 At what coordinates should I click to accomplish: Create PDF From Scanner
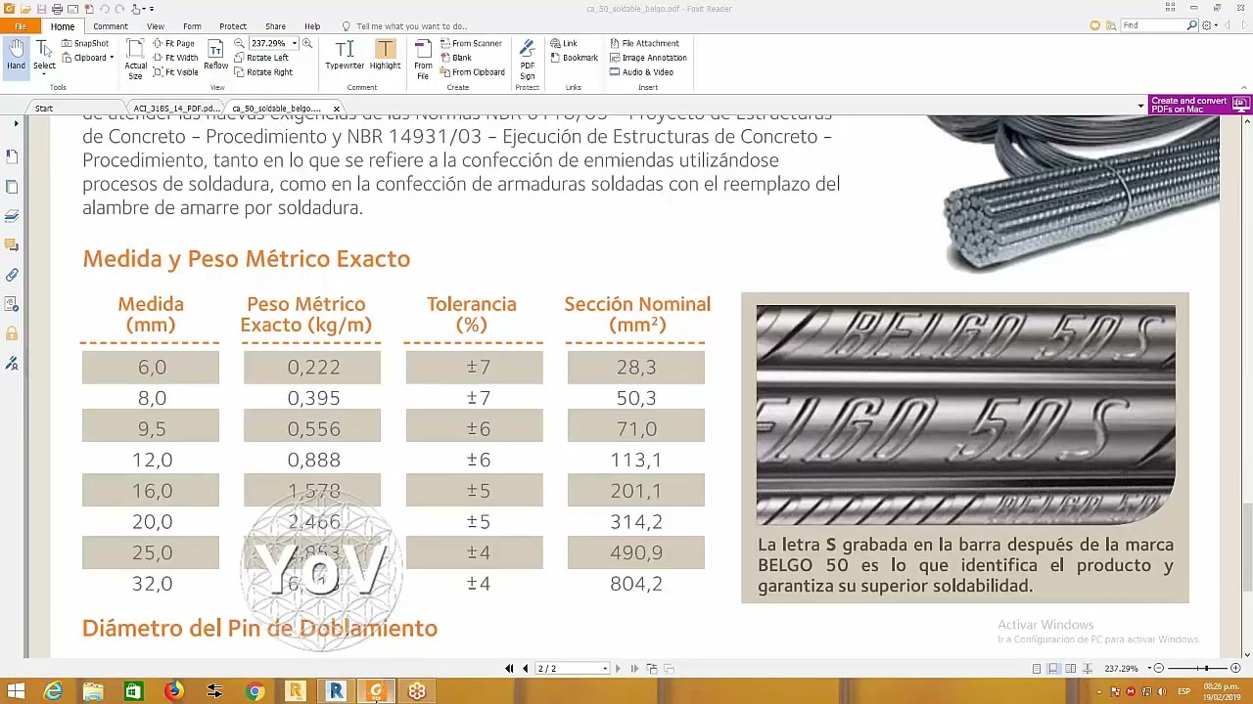point(470,44)
